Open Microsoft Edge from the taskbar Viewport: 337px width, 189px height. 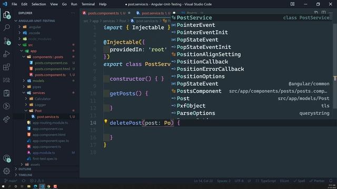click(35, 186)
